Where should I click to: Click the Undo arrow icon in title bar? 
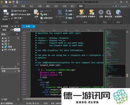[22, 2]
